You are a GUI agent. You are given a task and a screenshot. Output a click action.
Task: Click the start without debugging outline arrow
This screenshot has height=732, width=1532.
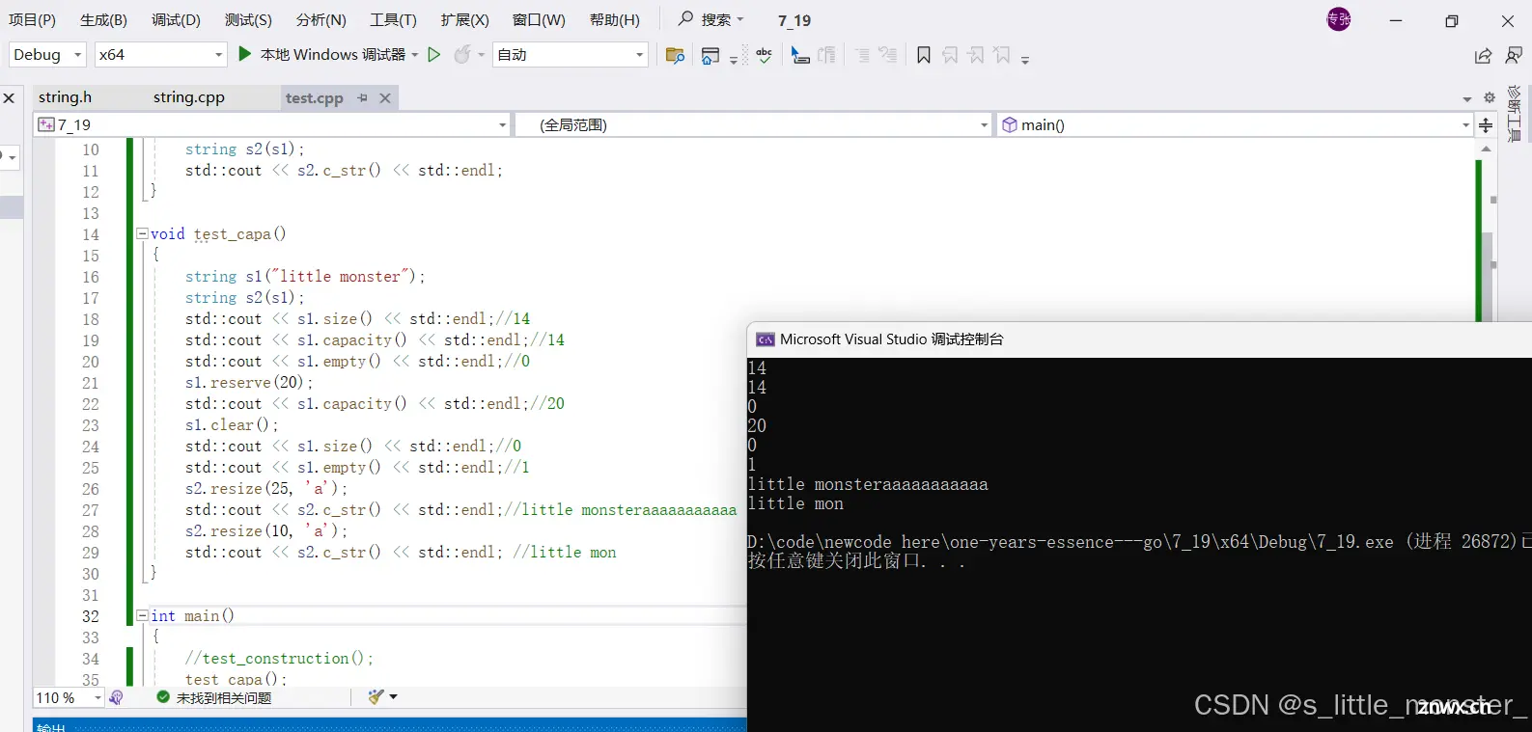[x=434, y=55]
